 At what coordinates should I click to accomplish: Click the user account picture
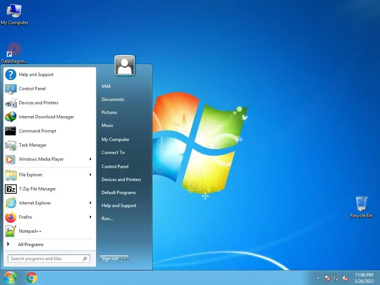(x=125, y=65)
